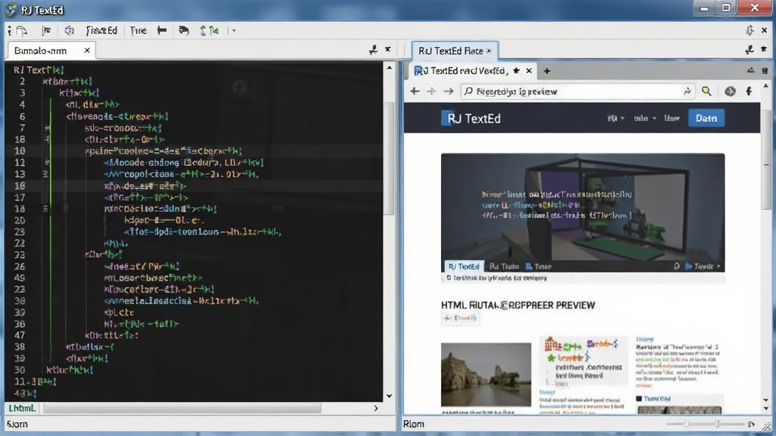Go back with the browser back arrow
Image resolution: width=776 pixels, height=436 pixels.
[x=415, y=92]
